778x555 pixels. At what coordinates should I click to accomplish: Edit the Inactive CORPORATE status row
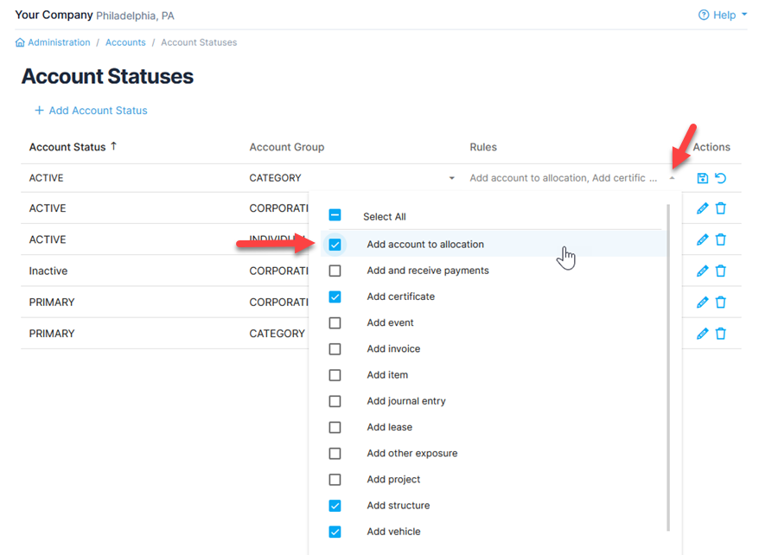point(702,271)
